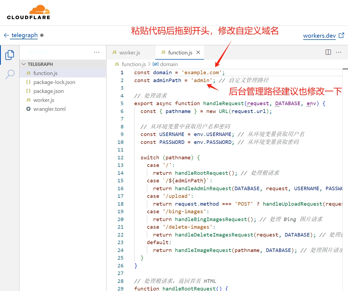This screenshot has height=291, width=348.
Task: Open workers.dev external link icon
Action: pyautogui.click(x=341, y=35)
